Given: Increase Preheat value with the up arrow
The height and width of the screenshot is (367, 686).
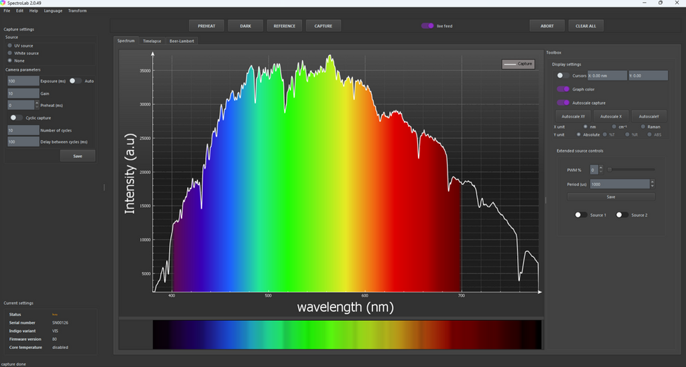Looking at the screenshot, I should 36,103.
